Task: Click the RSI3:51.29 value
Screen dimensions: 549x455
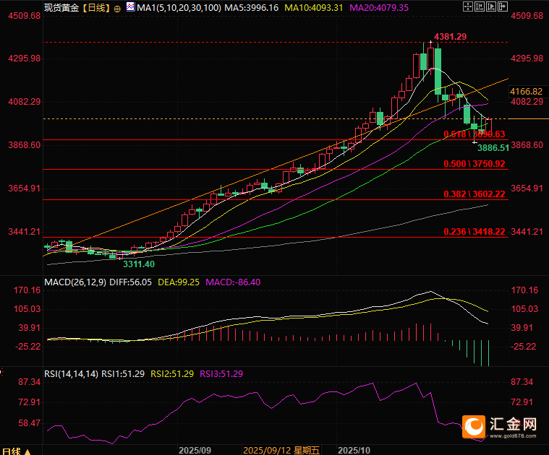Action: tap(221, 374)
